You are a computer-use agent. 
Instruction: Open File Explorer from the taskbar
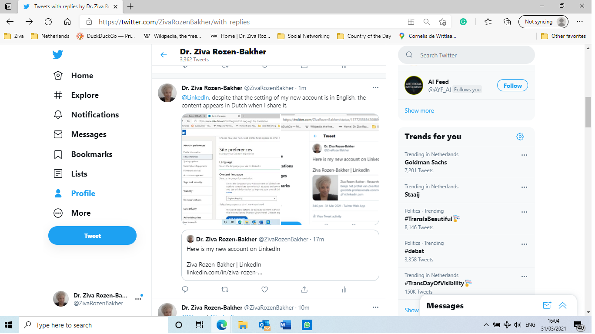tap(243, 325)
